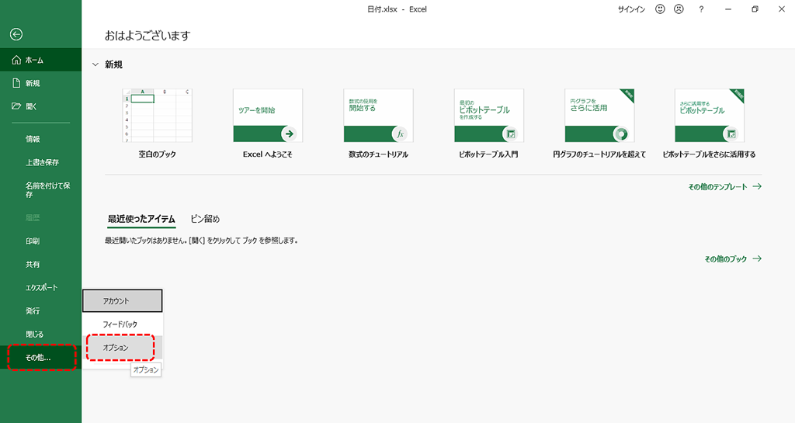Viewport: 795px width, 423px height.
Task: Open the 円グラフのチュートリアルを超えて template
Action: (599, 116)
